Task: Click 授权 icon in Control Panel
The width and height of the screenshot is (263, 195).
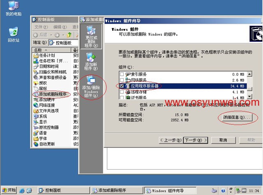Action: pos(36,83)
